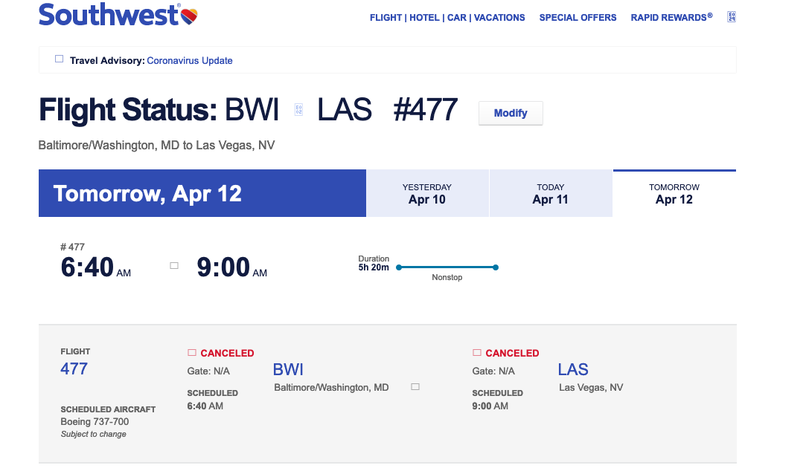Open the Coronavirus Update link
The height and width of the screenshot is (471, 806).
[x=190, y=61]
